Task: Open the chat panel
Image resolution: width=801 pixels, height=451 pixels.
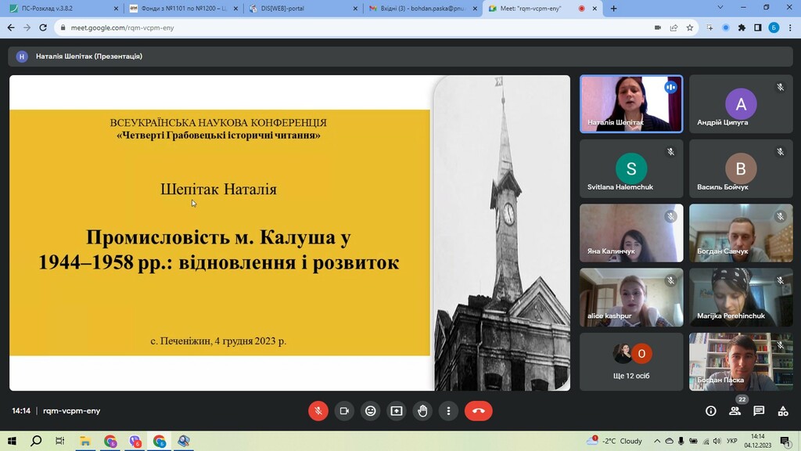Action: pyautogui.click(x=759, y=411)
